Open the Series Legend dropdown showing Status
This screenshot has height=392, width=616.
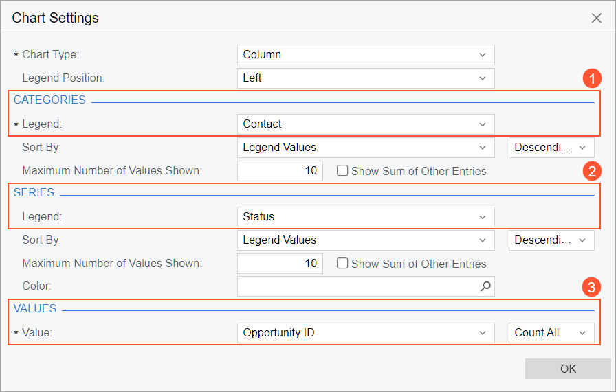pyautogui.click(x=365, y=217)
